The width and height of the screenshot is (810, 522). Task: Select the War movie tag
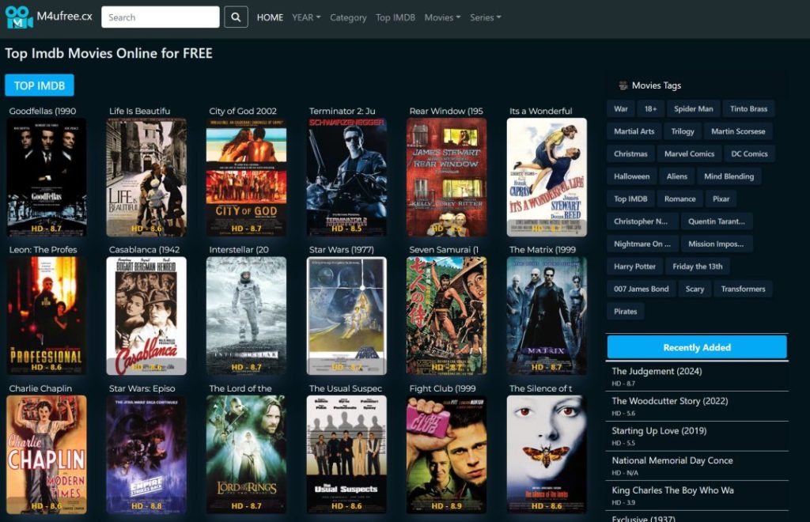tap(620, 109)
